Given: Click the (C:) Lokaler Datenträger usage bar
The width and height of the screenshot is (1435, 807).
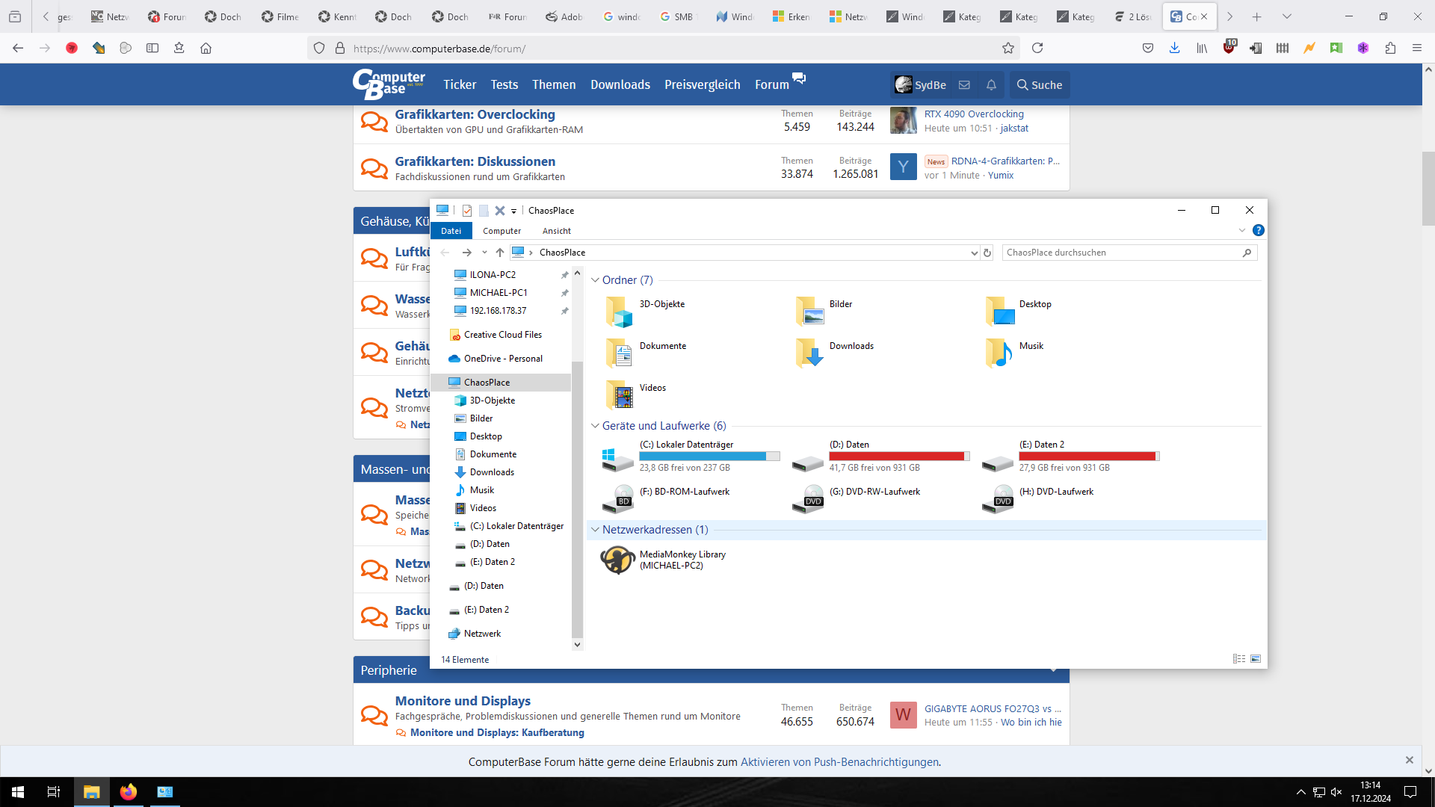Looking at the screenshot, I should 709,457.
